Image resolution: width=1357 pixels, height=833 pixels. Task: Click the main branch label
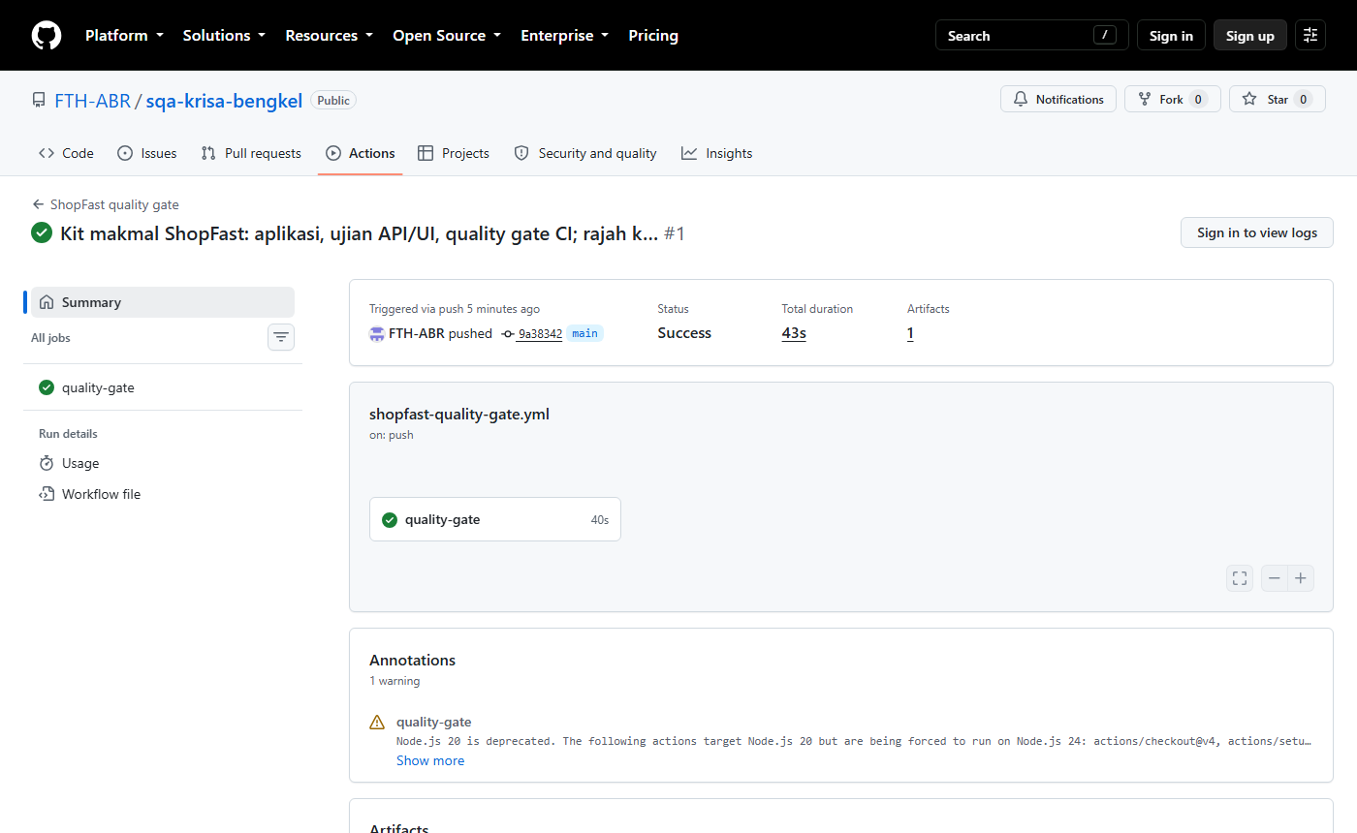pyautogui.click(x=584, y=333)
